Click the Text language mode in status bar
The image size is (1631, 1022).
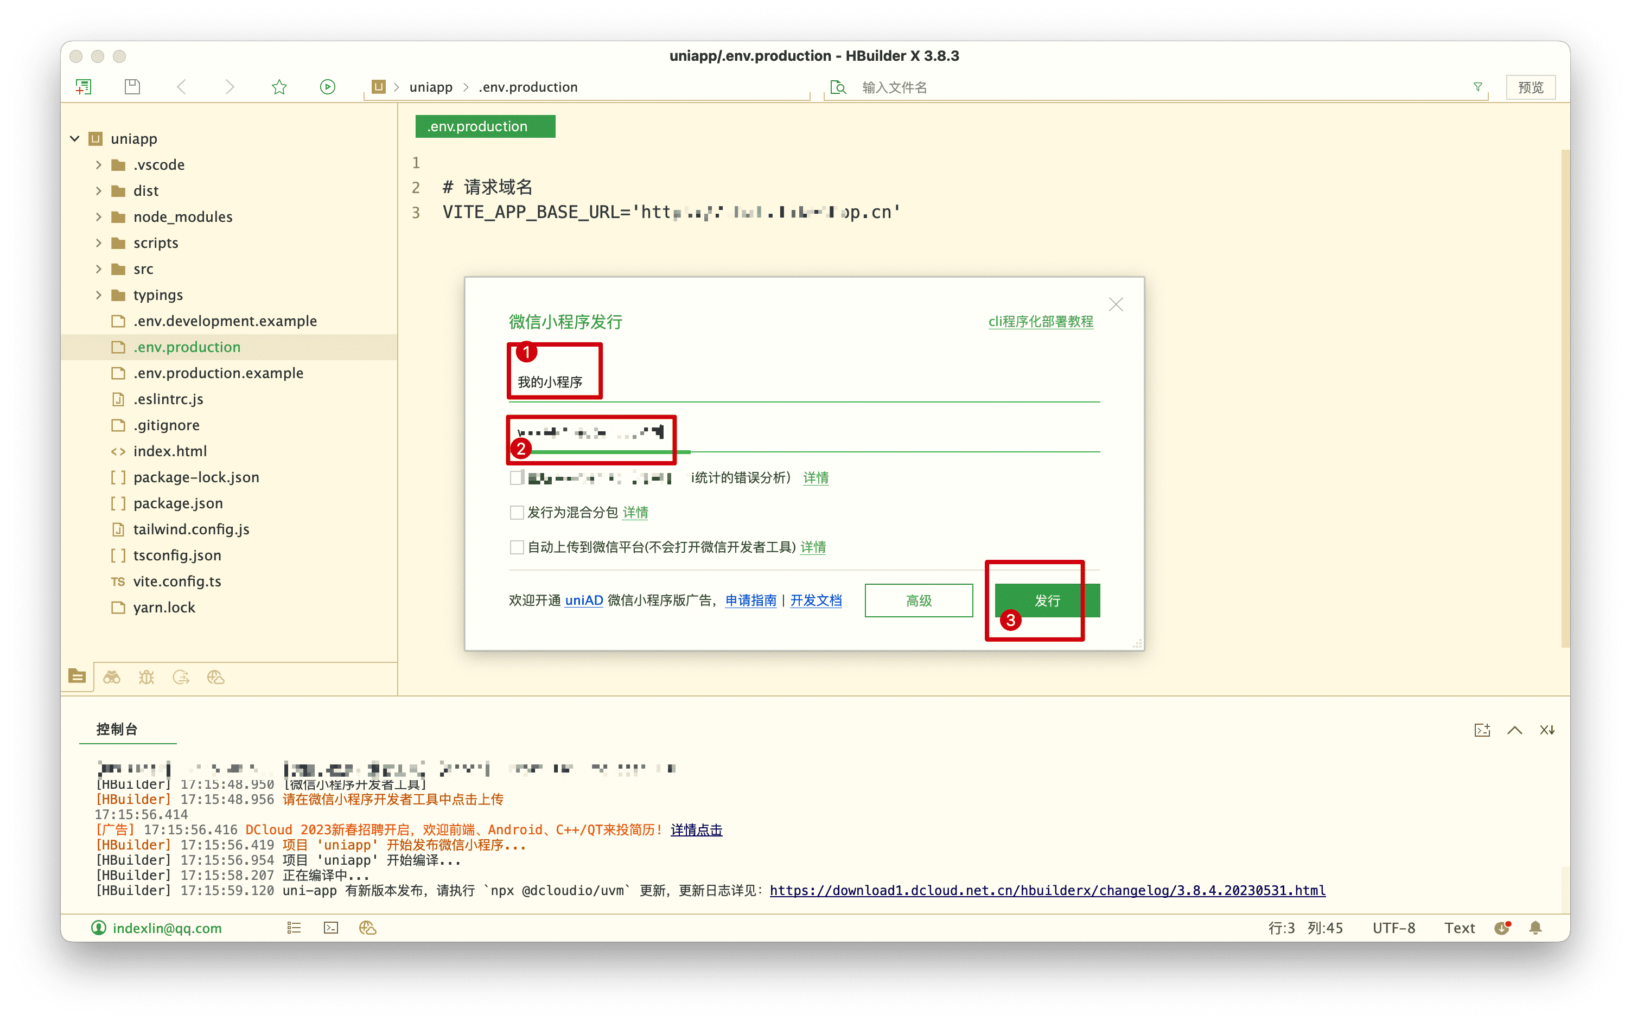click(x=1460, y=928)
